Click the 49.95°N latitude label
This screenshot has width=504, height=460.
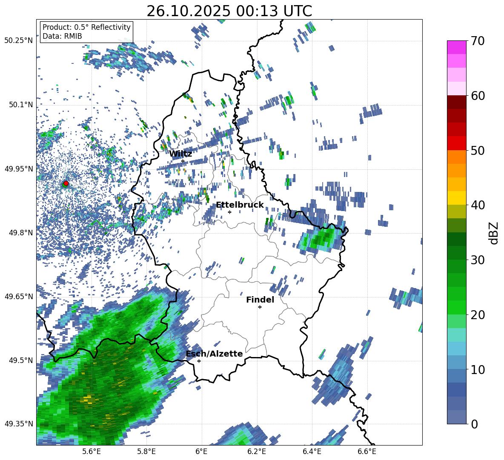point(19,169)
